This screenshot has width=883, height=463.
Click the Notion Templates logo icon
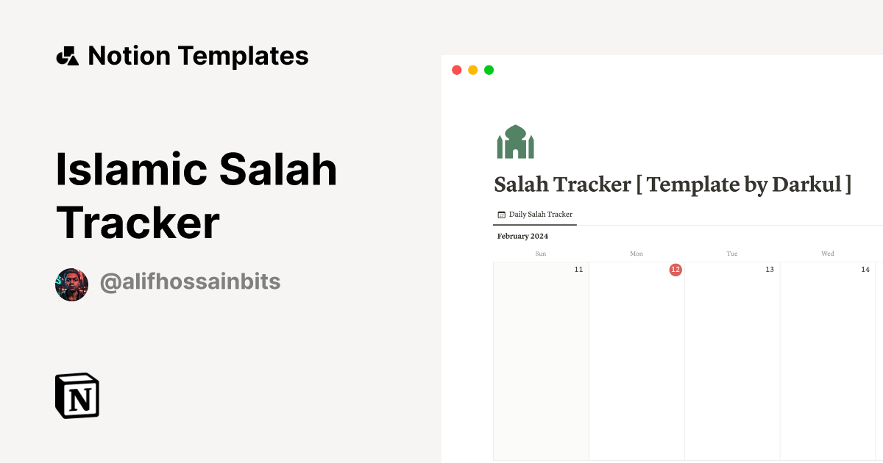pos(68,55)
